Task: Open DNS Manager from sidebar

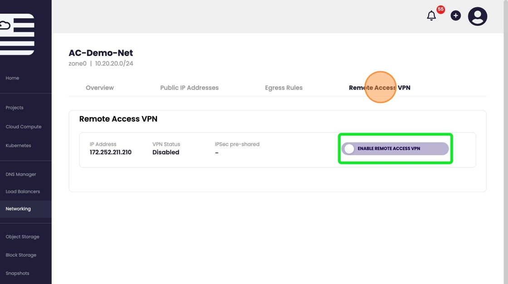Action: (x=21, y=174)
